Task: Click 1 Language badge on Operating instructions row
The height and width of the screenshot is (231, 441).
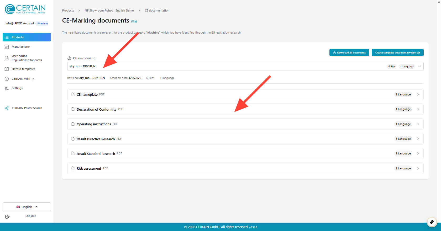Action: pos(403,124)
